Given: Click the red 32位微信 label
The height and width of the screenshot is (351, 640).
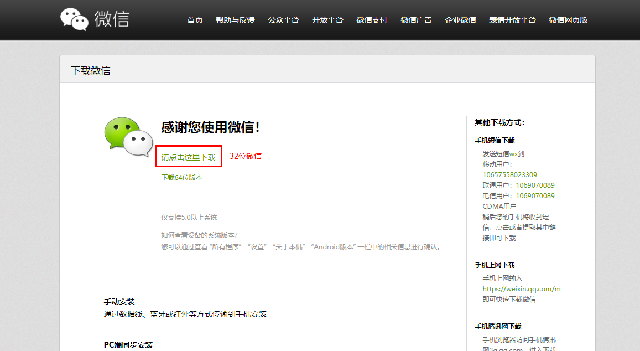Looking at the screenshot, I should pos(246,156).
